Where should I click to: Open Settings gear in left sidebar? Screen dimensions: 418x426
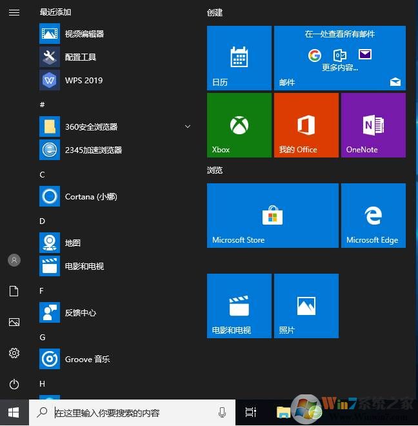[14, 353]
